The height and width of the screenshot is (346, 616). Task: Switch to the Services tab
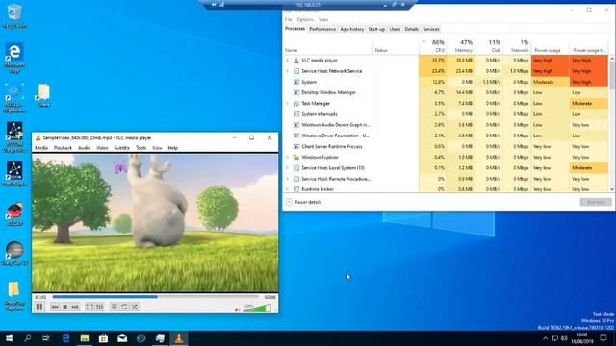431,29
